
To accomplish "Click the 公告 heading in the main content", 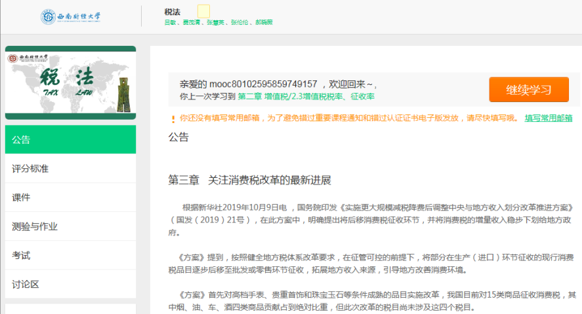I will pyautogui.click(x=178, y=137).
